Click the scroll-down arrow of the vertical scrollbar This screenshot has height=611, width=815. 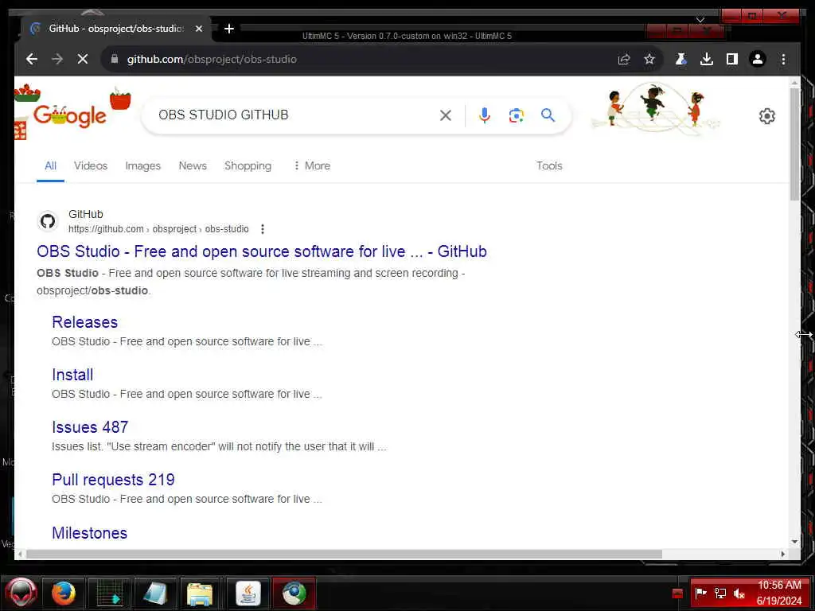pos(794,541)
